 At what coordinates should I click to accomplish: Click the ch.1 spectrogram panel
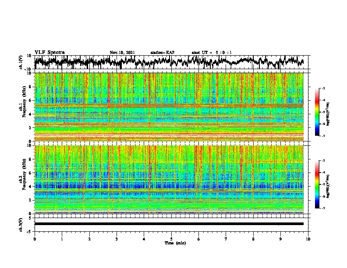169,107
